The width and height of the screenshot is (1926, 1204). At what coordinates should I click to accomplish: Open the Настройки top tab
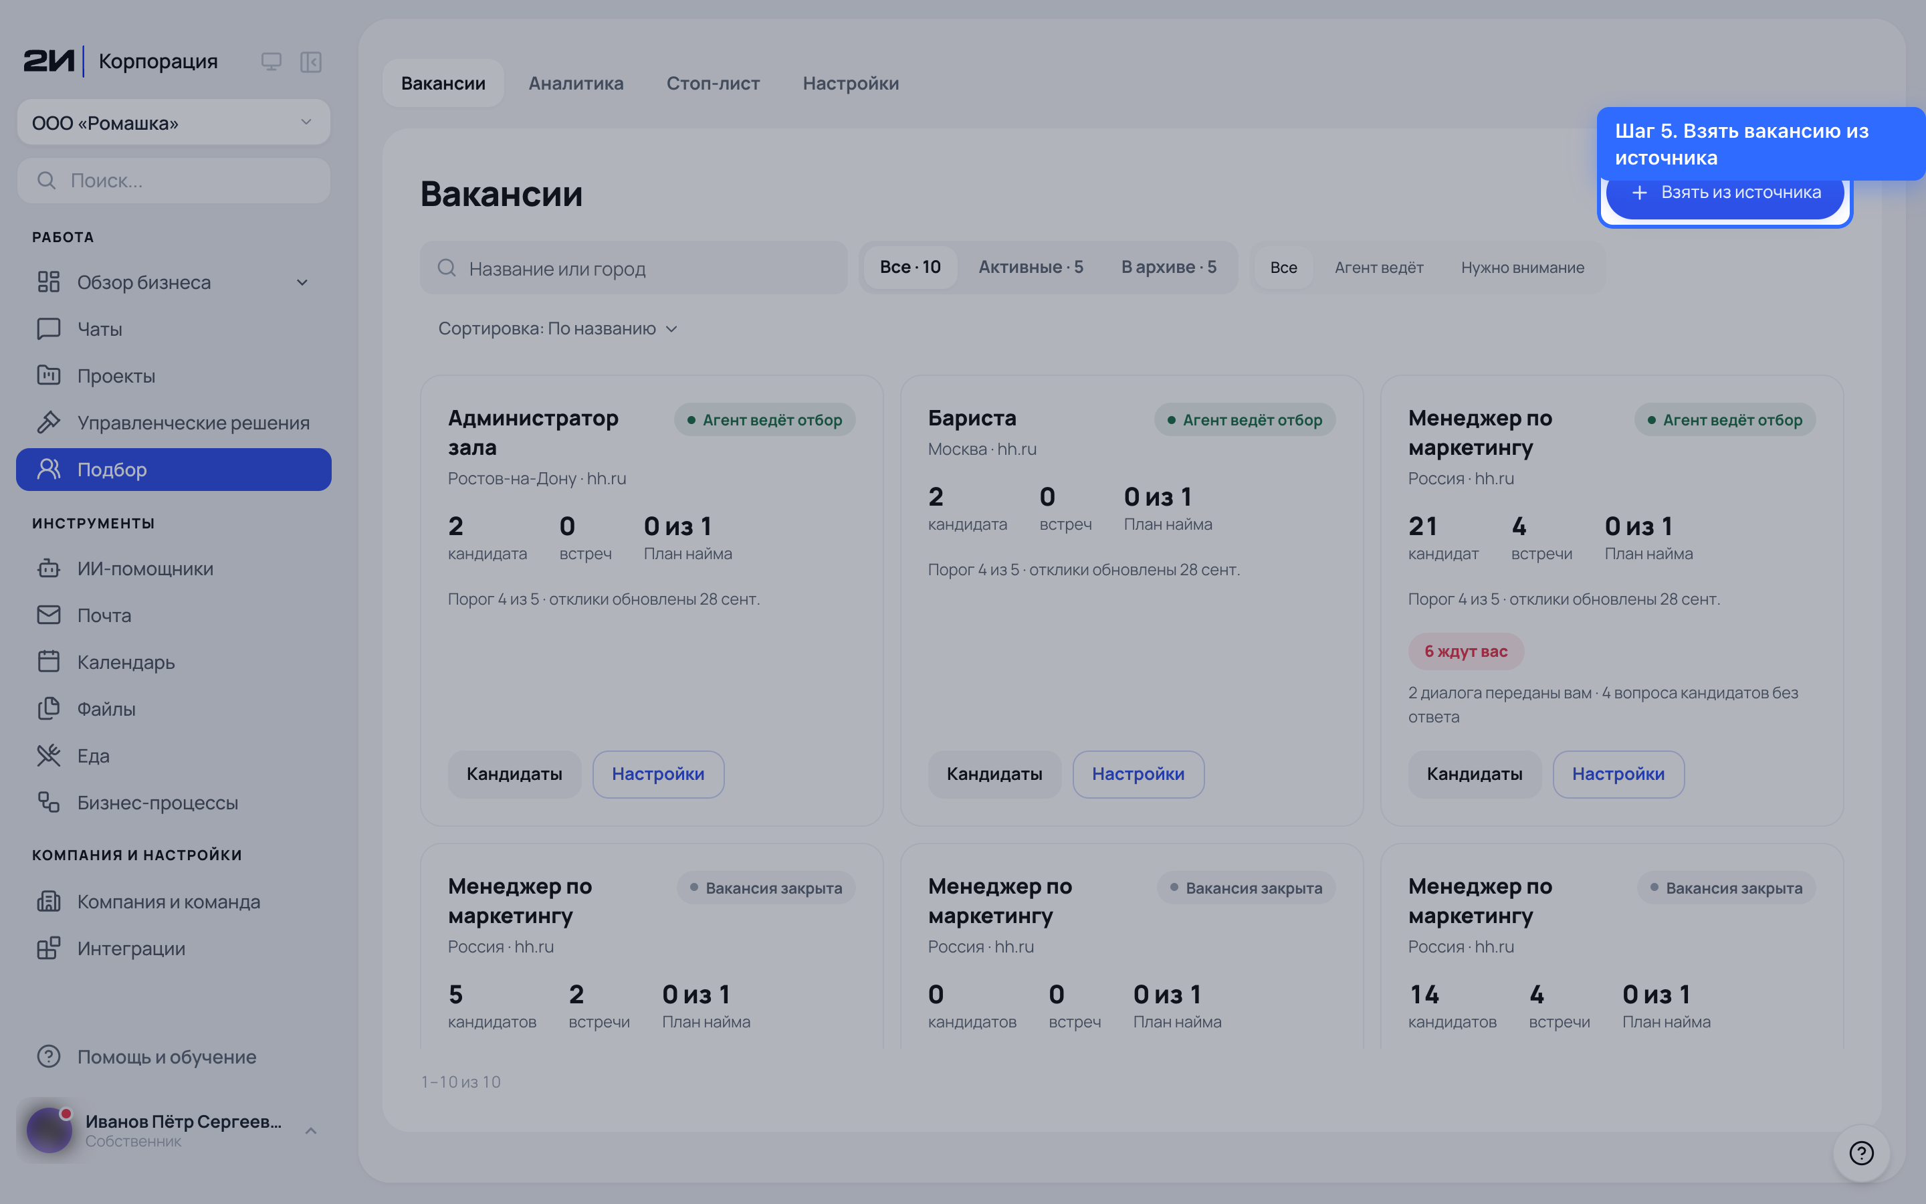pyautogui.click(x=850, y=83)
